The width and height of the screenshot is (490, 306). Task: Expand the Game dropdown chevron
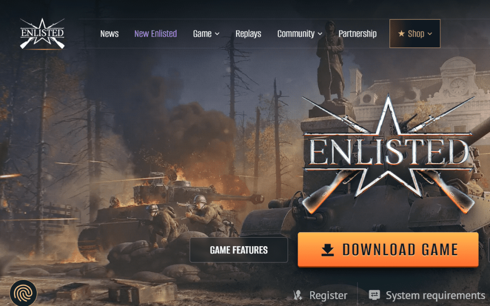(217, 34)
